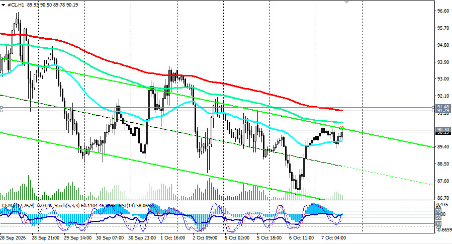Click the 5 Oct 02:00 time label
Screen dimensions: 452x244
coord(237,238)
